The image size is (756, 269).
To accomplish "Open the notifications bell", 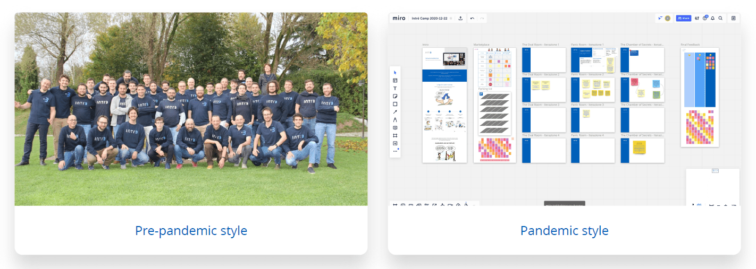I will (713, 18).
